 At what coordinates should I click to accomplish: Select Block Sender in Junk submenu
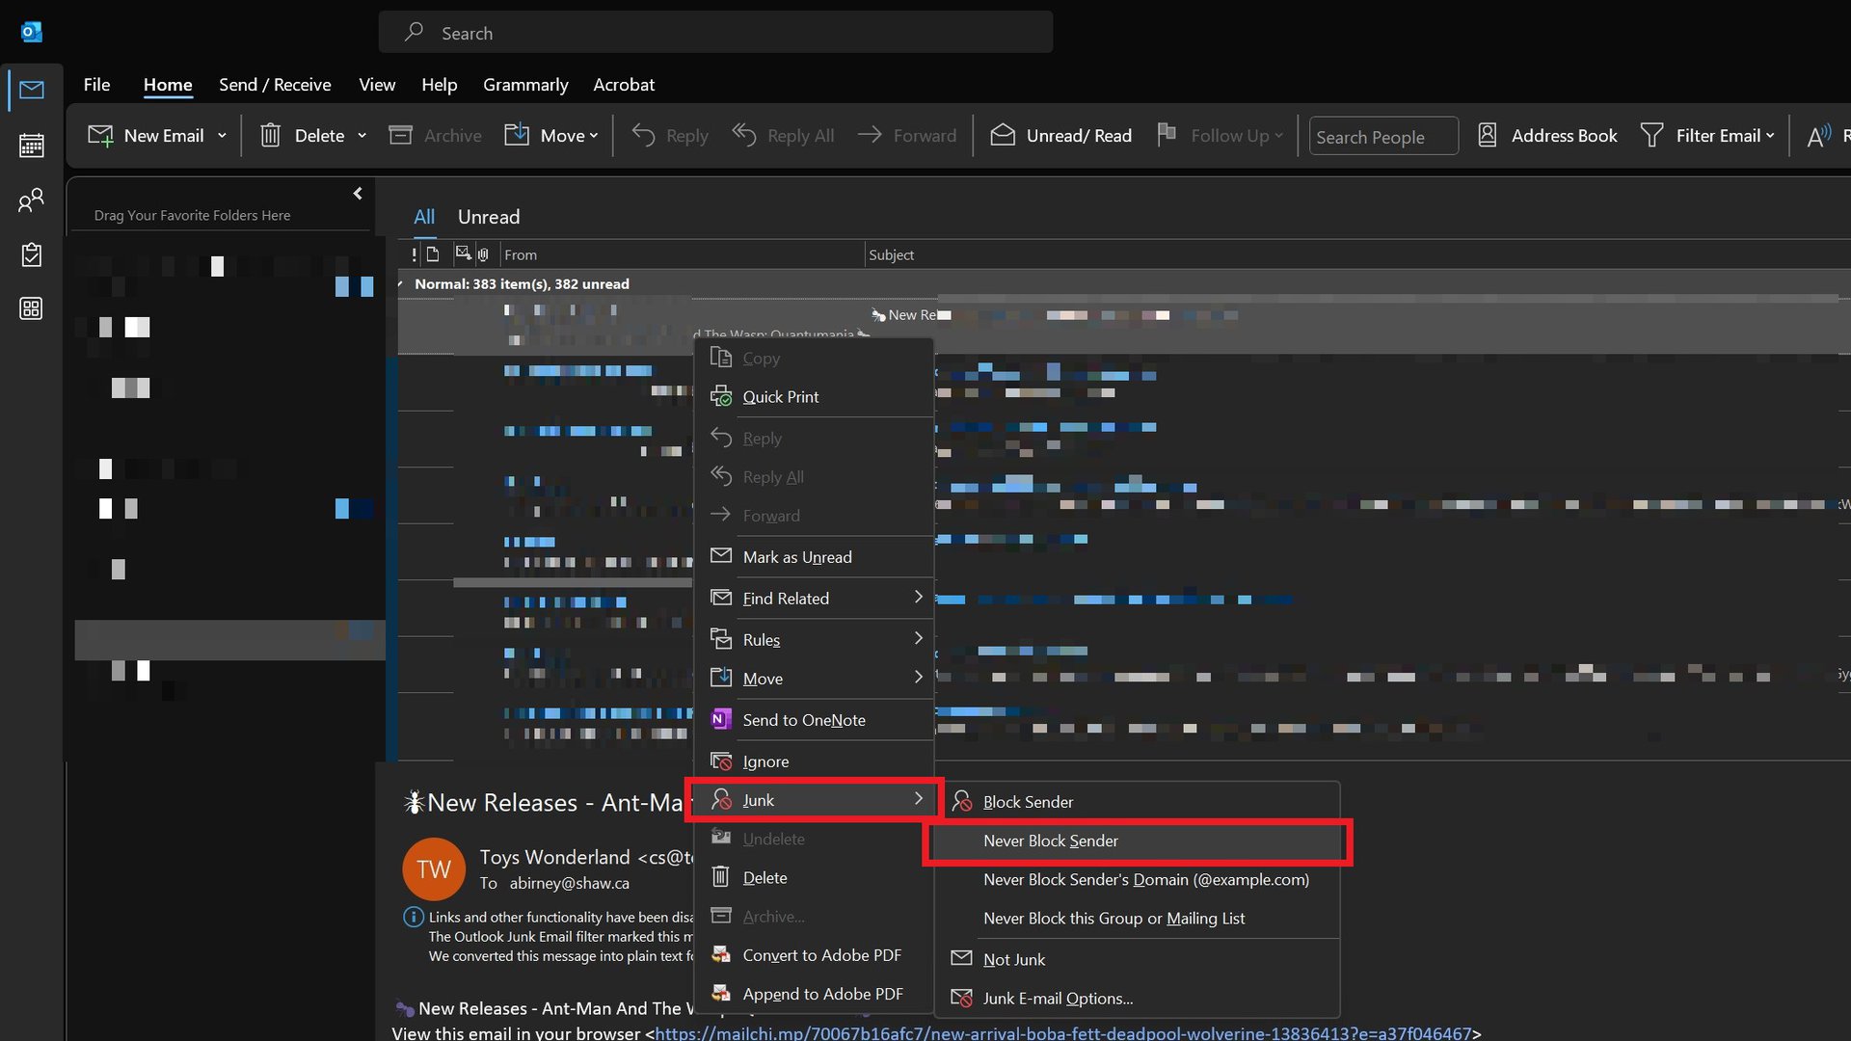pos(1138,802)
